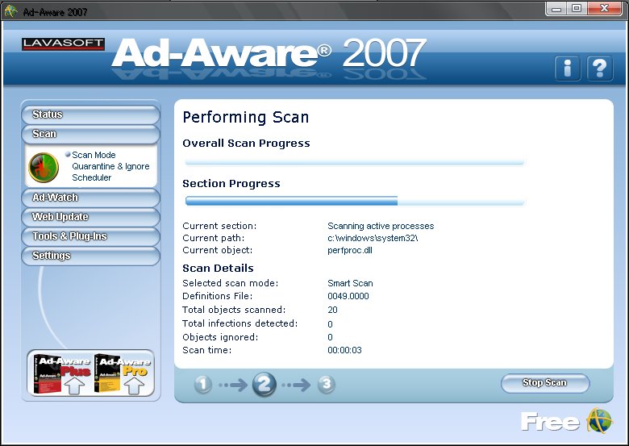Click the 'Ad-Aware 2007' title bar text
This screenshot has height=446, width=629.
(55, 12)
